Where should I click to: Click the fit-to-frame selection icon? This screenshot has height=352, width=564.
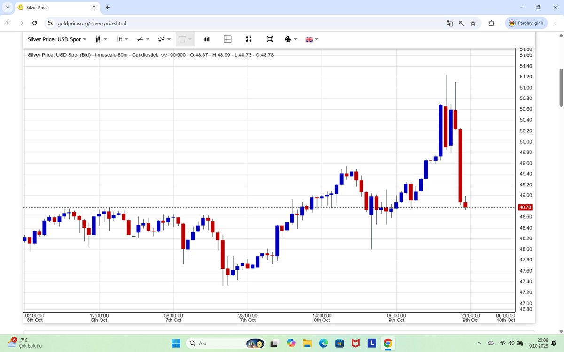[x=270, y=39]
